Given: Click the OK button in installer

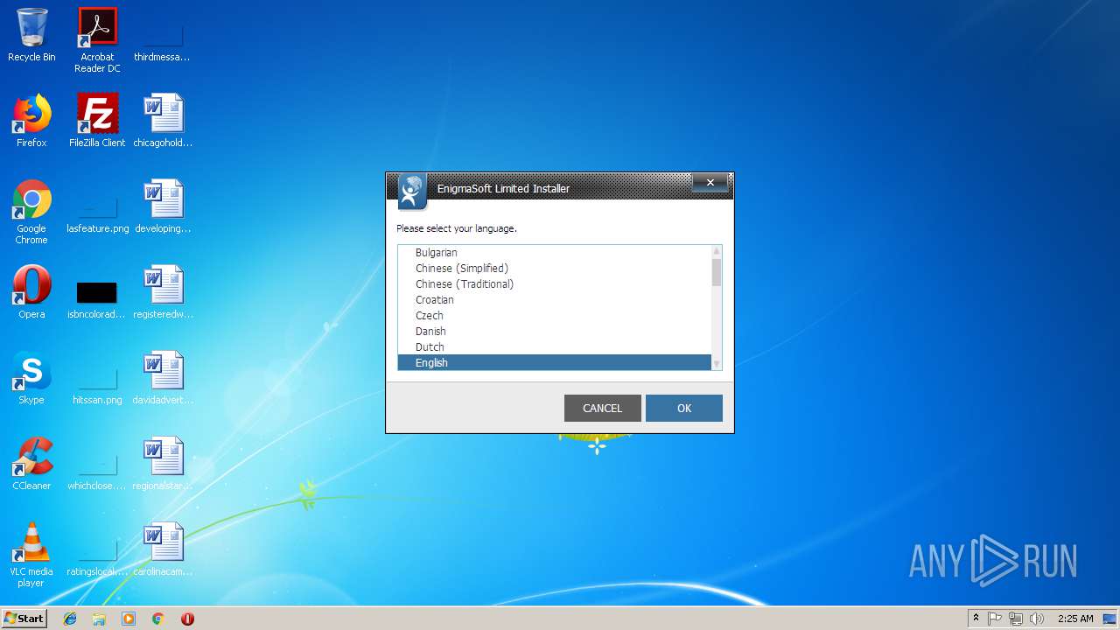Looking at the screenshot, I should 684,408.
